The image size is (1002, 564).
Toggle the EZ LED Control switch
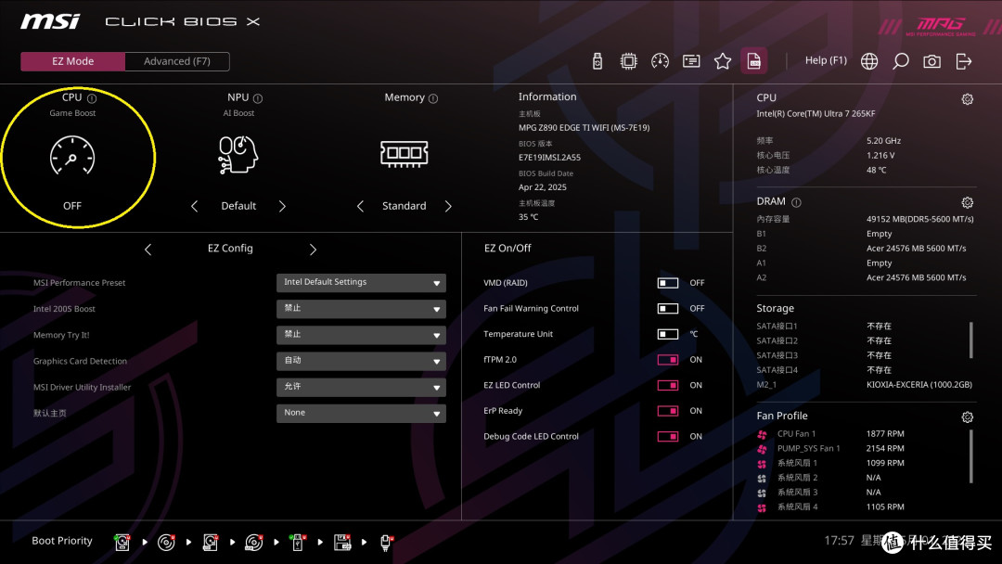(x=668, y=385)
